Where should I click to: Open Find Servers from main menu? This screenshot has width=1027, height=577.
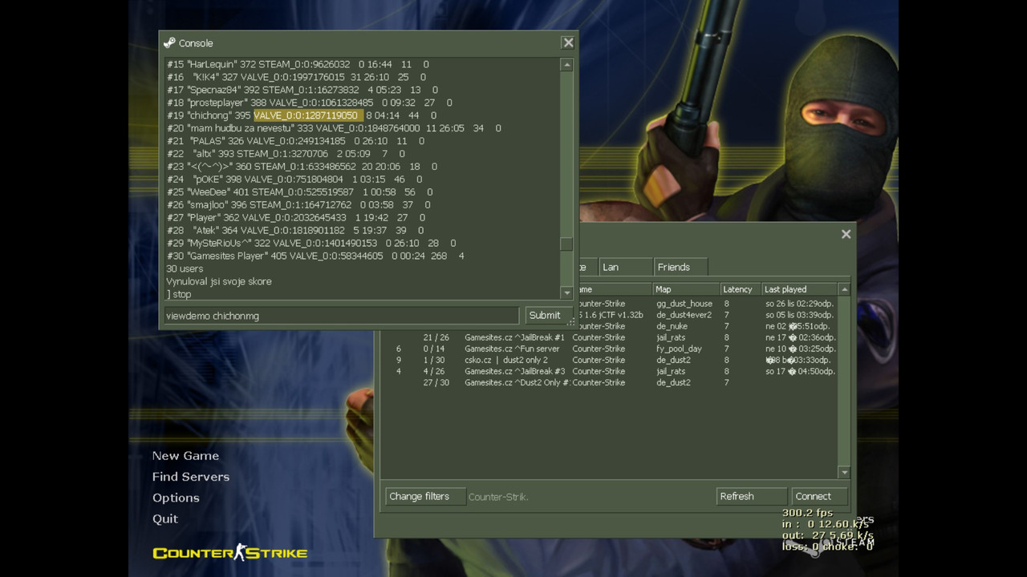tap(191, 476)
